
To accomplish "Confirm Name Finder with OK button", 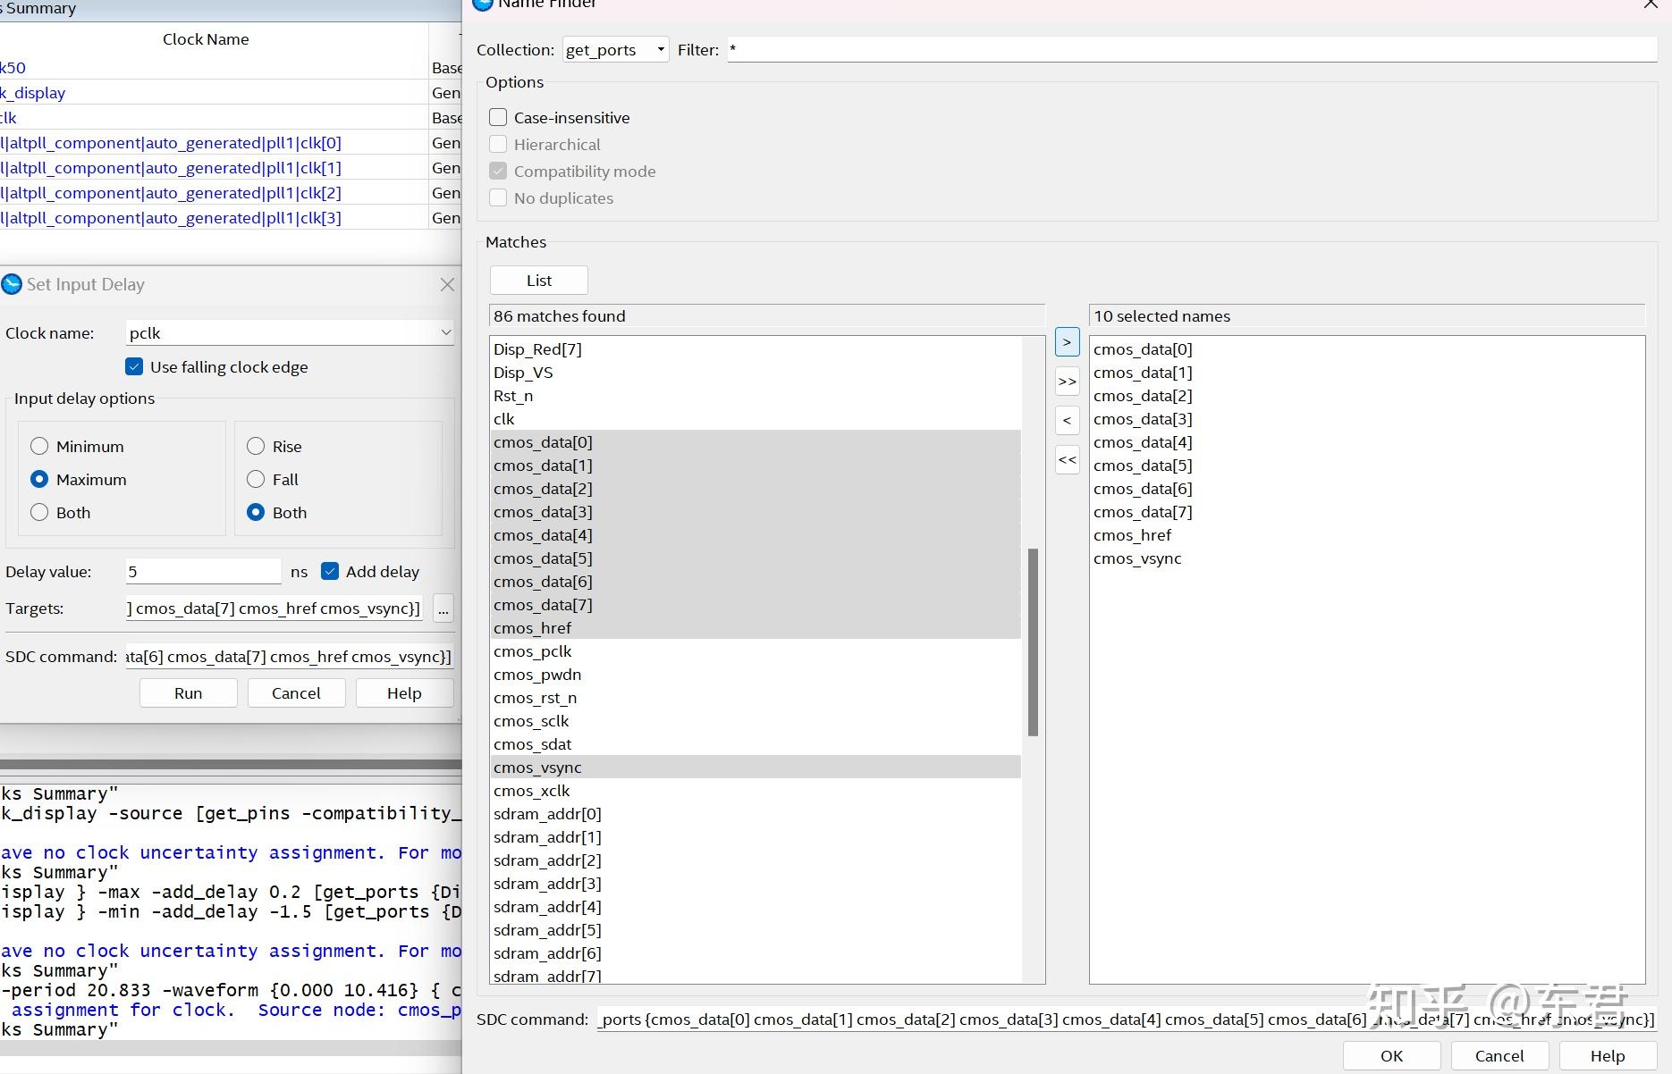I will [1391, 1056].
